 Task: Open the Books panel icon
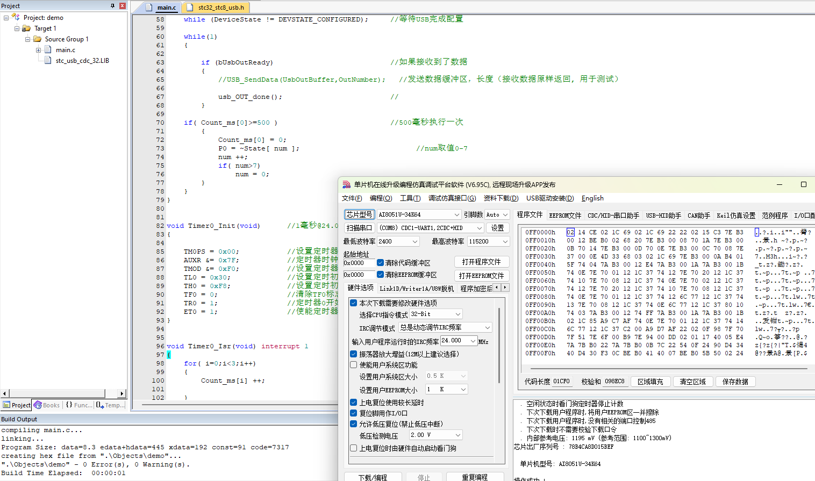38,405
